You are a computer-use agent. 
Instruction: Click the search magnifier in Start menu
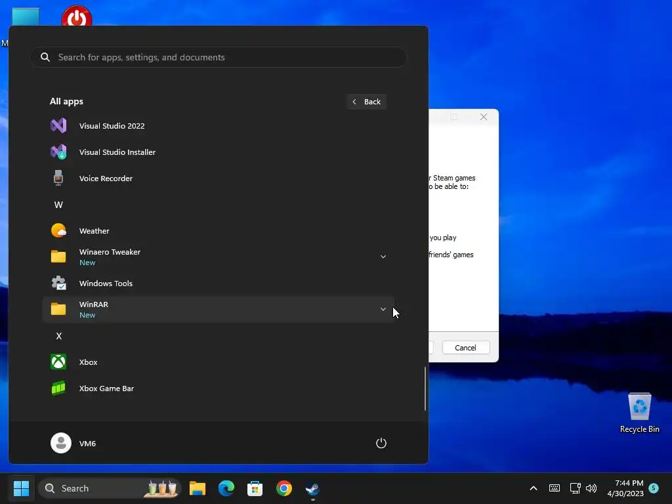coord(45,57)
